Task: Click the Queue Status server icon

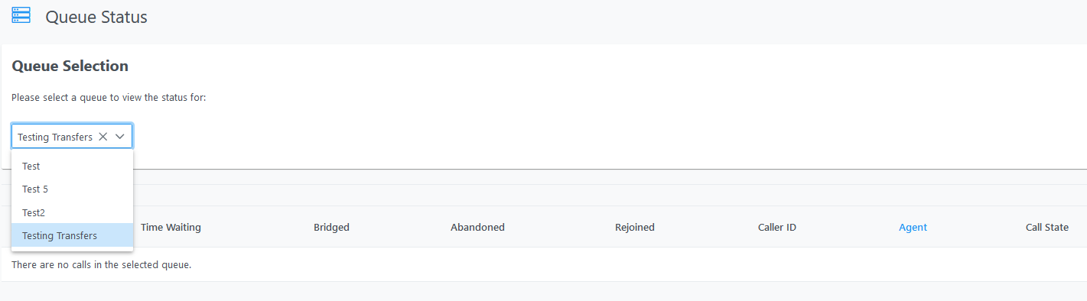Action: click(x=21, y=15)
